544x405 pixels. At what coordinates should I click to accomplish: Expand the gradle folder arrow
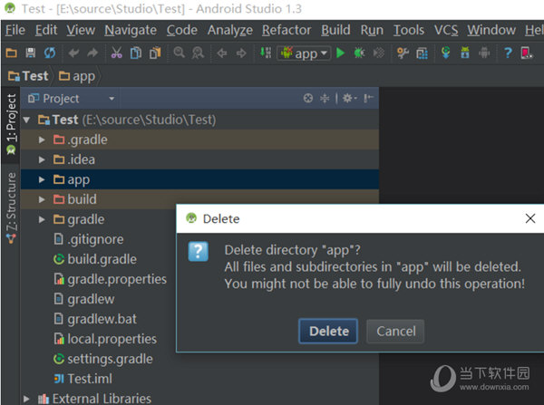tap(42, 219)
